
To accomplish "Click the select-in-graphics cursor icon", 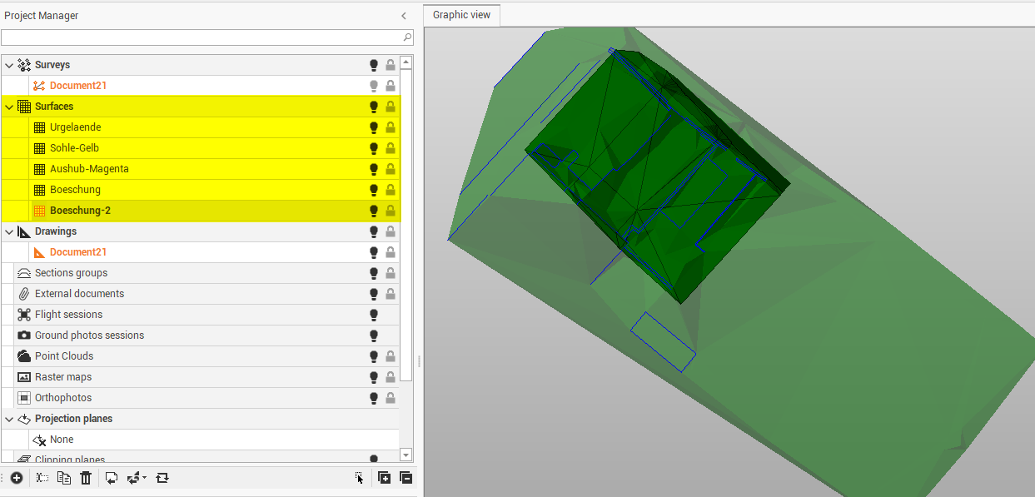I will click(359, 478).
